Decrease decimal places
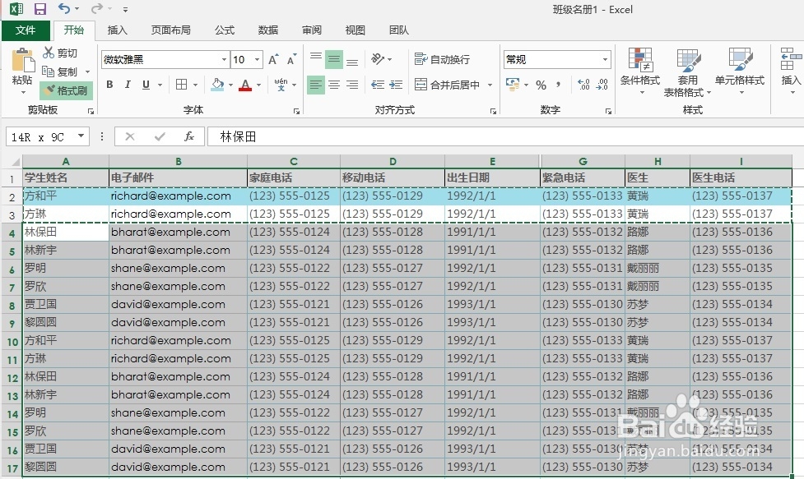Viewport: 804px width, 479px height. 602,85
